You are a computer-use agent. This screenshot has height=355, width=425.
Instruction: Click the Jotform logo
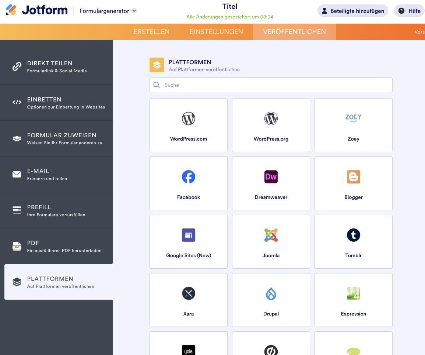click(x=37, y=10)
